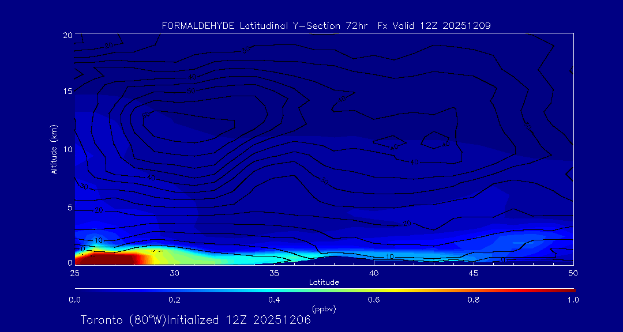The height and width of the screenshot is (332, 623).
Task: Click latitude axis tick label 40
Action: click(374, 273)
